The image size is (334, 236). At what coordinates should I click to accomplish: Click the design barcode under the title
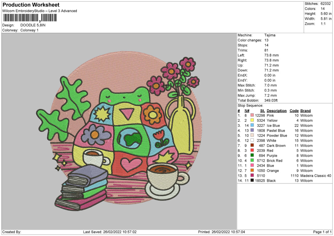coord(30,18)
